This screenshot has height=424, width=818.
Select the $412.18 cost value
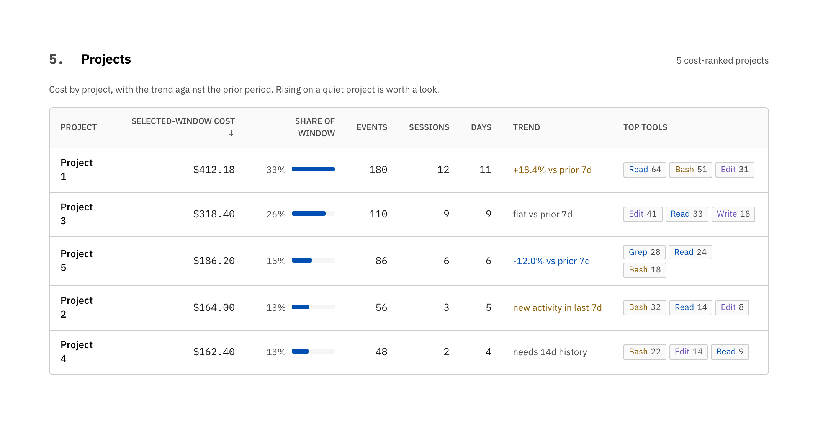pos(214,170)
